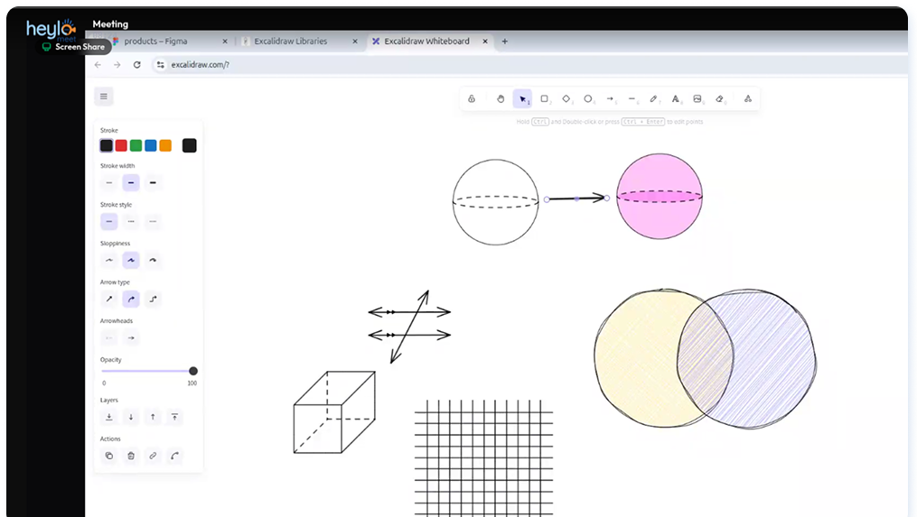
Task: Open the custom stroke color picker
Action: pos(189,145)
